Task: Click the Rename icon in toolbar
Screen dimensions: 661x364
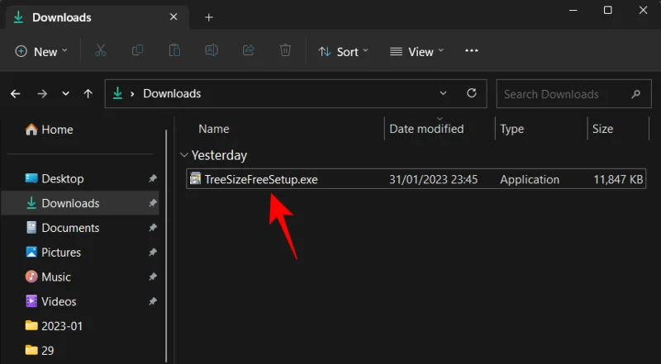Action: (212, 51)
